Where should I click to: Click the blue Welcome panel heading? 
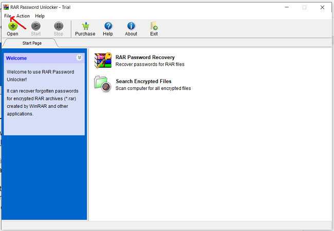(x=16, y=58)
